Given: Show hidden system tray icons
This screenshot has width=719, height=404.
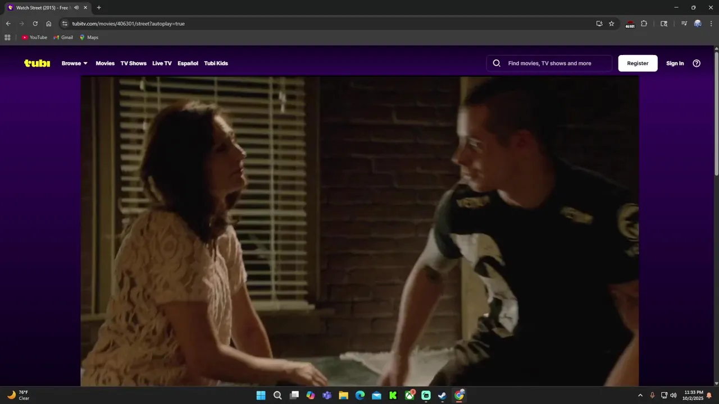Looking at the screenshot, I should 640,396.
